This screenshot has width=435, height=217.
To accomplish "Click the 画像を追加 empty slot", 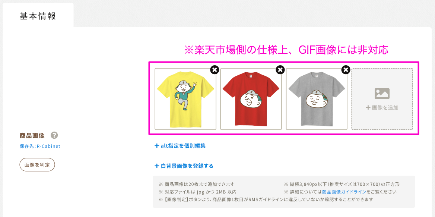I will coord(382,99).
